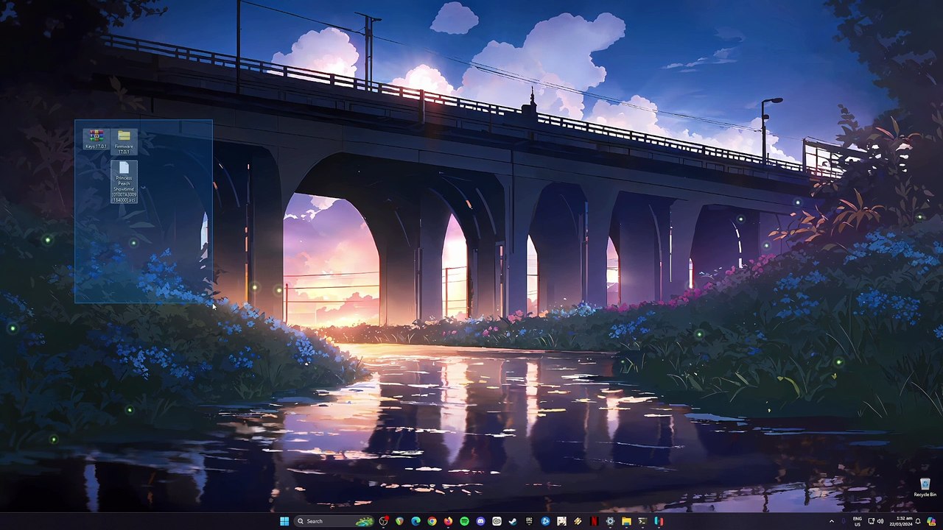Launch Microsoft Edge from the taskbar
The width and height of the screenshot is (943, 530).
click(x=416, y=521)
